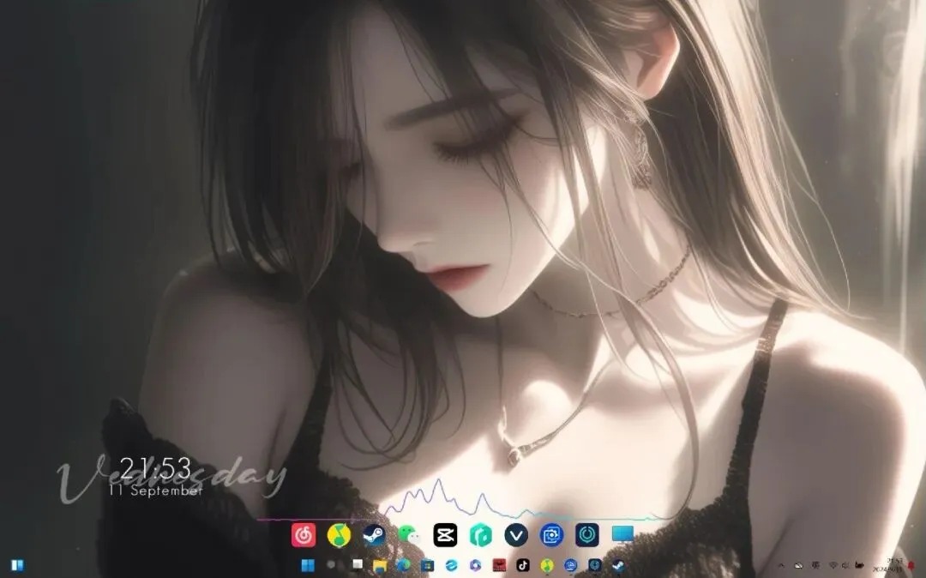Click the red app icon on taskbar
Viewport: 926px width, 578px height.
[x=499, y=565]
